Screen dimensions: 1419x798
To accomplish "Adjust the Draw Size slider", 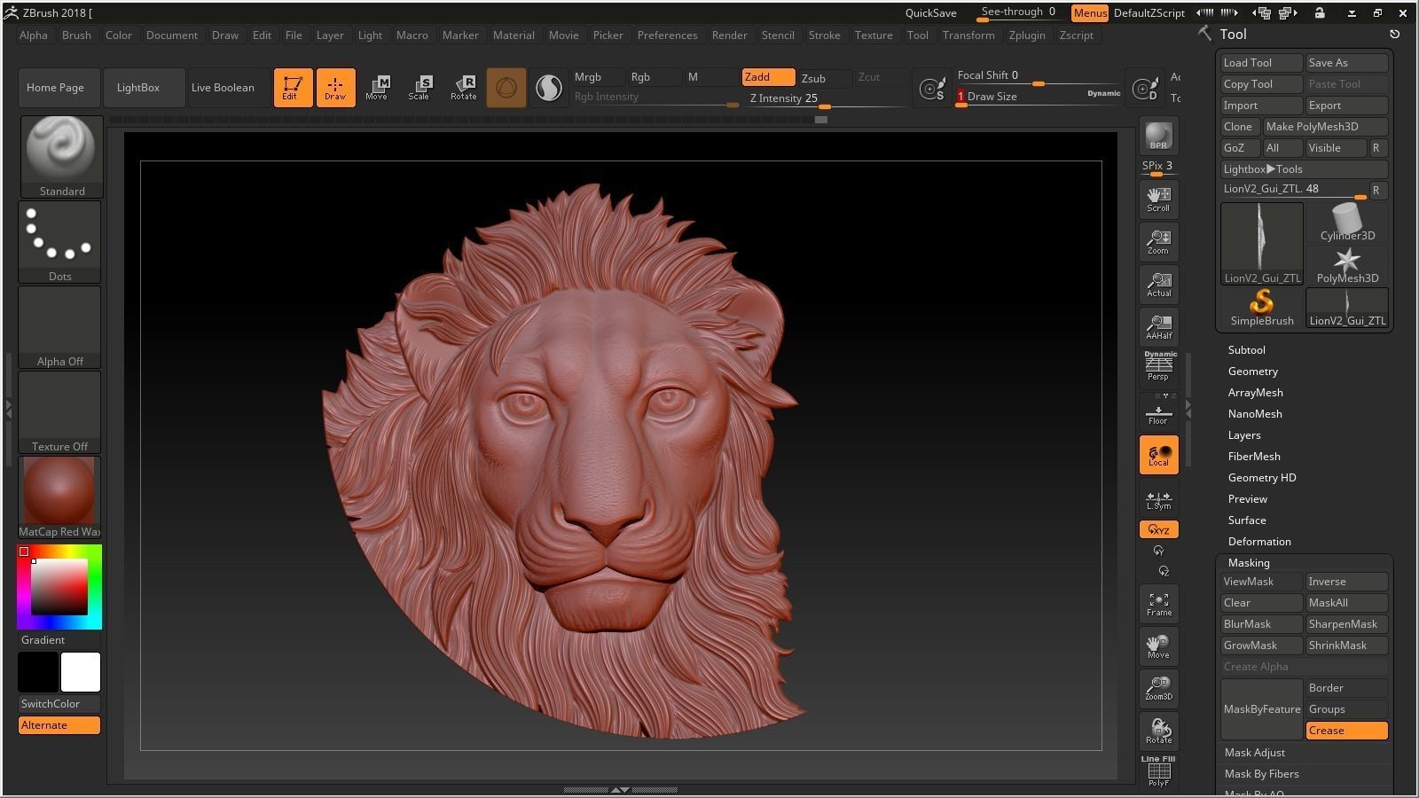I will click(1039, 97).
